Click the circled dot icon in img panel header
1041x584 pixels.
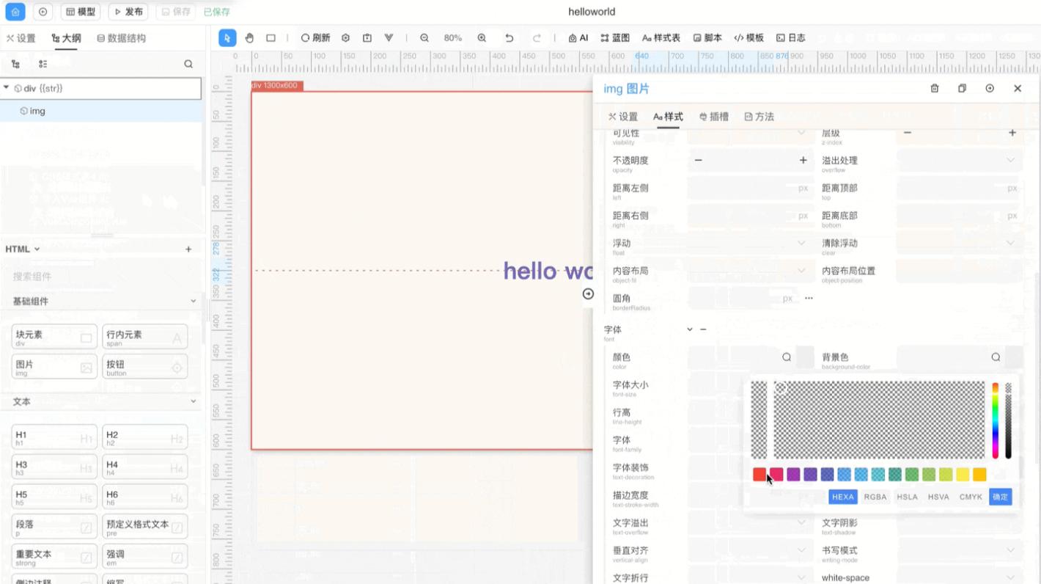(990, 88)
